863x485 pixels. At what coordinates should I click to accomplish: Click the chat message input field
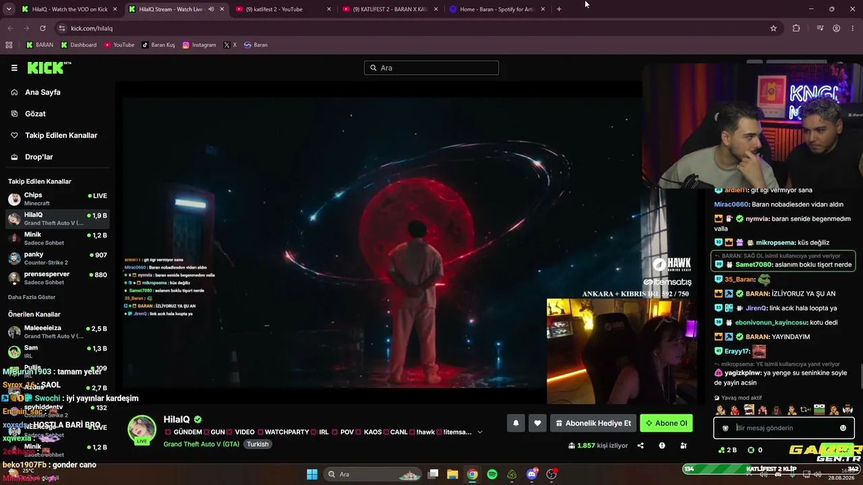pyautogui.click(x=784, y=428)
